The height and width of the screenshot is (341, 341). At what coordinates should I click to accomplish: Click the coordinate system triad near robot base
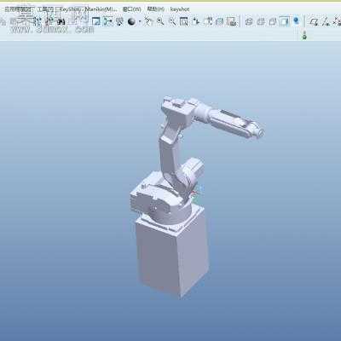click(197, 194)
